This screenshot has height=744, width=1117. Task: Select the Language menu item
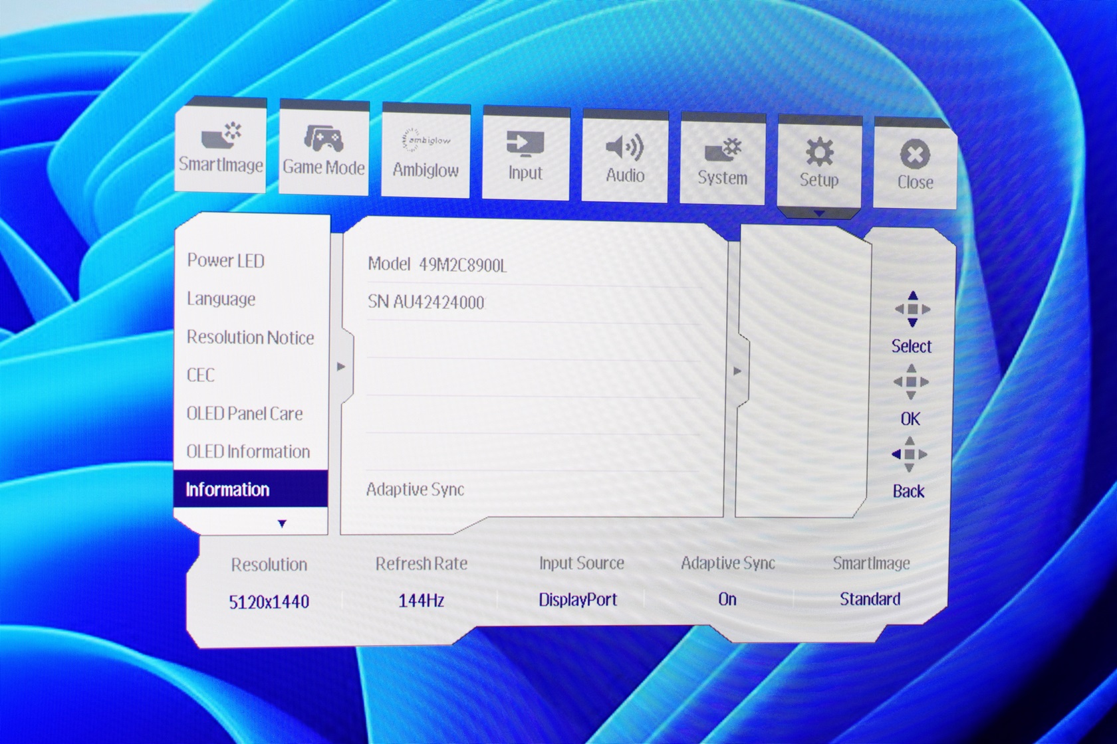pos(221,299)
